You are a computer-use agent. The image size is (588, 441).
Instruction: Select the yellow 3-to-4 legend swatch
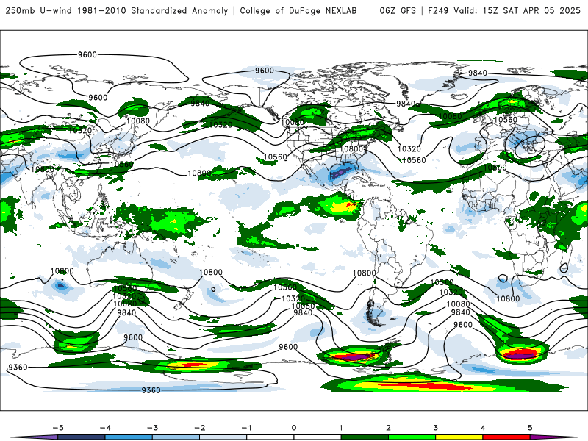pyautogui.click(x=459, y=437)
